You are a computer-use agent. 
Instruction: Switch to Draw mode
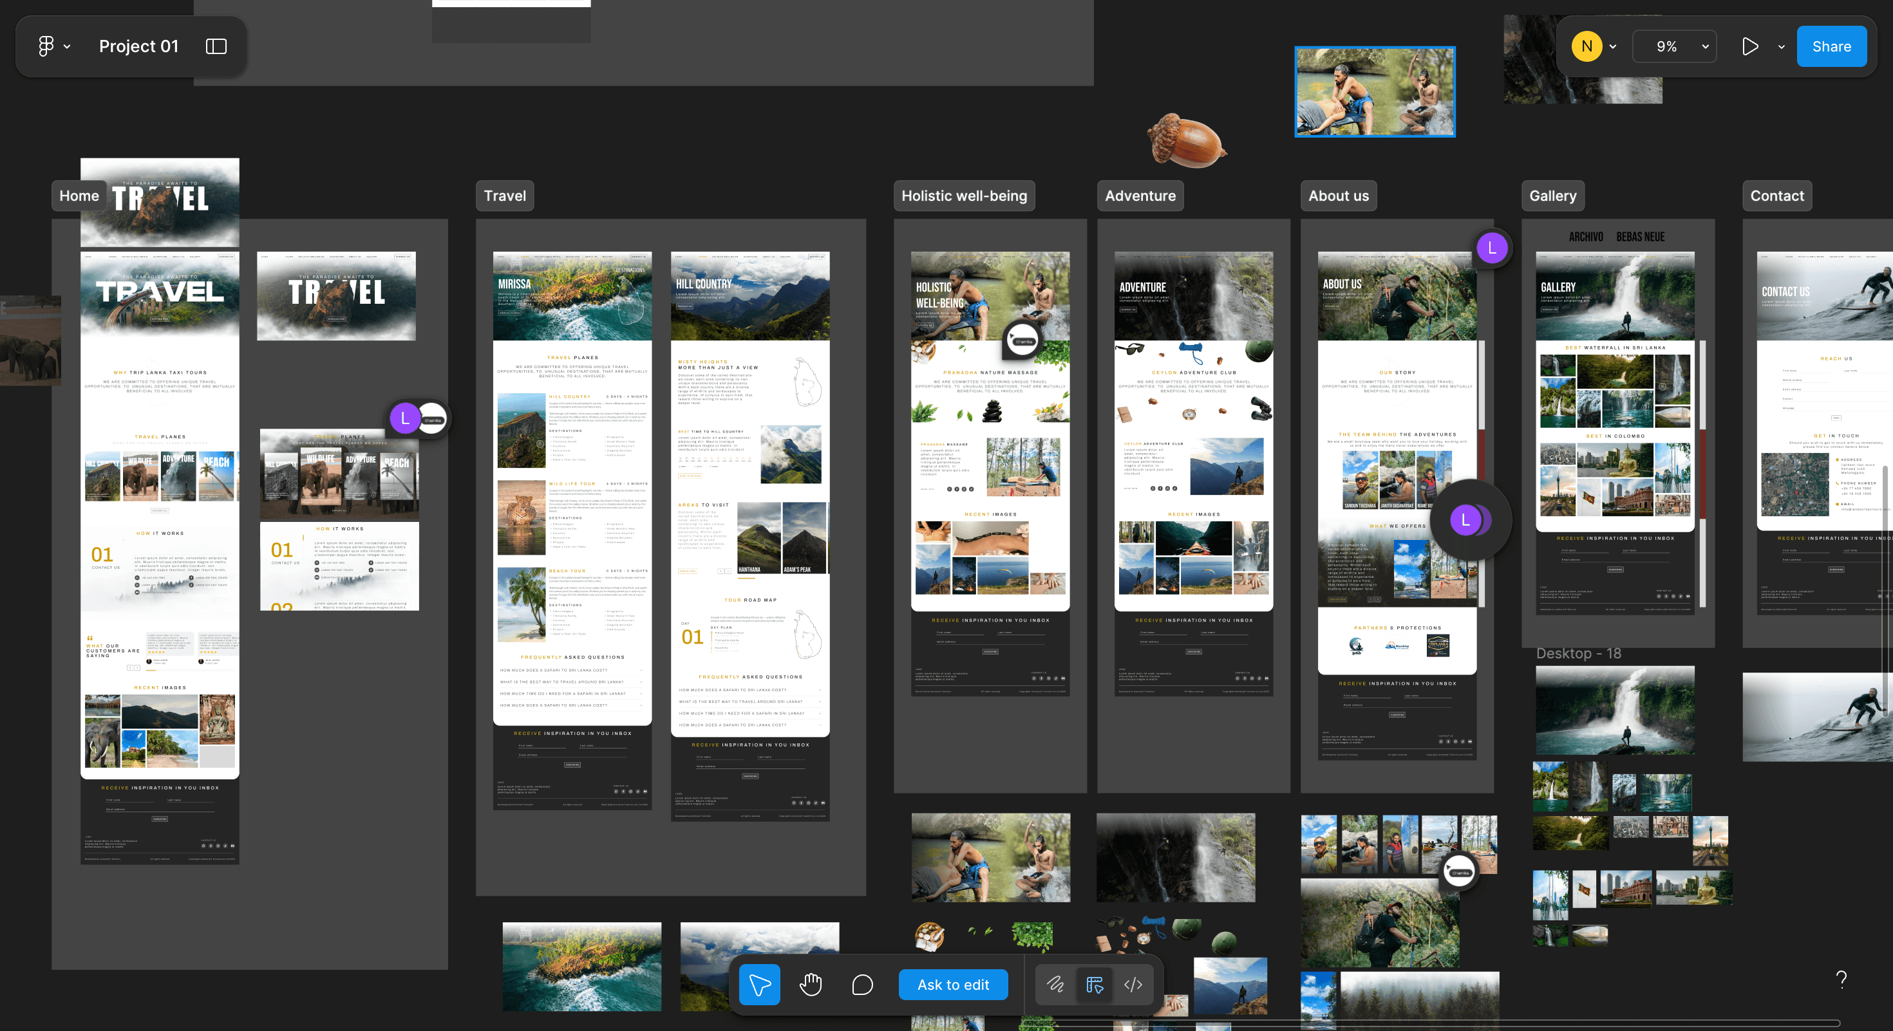[x=1055, y=985]
